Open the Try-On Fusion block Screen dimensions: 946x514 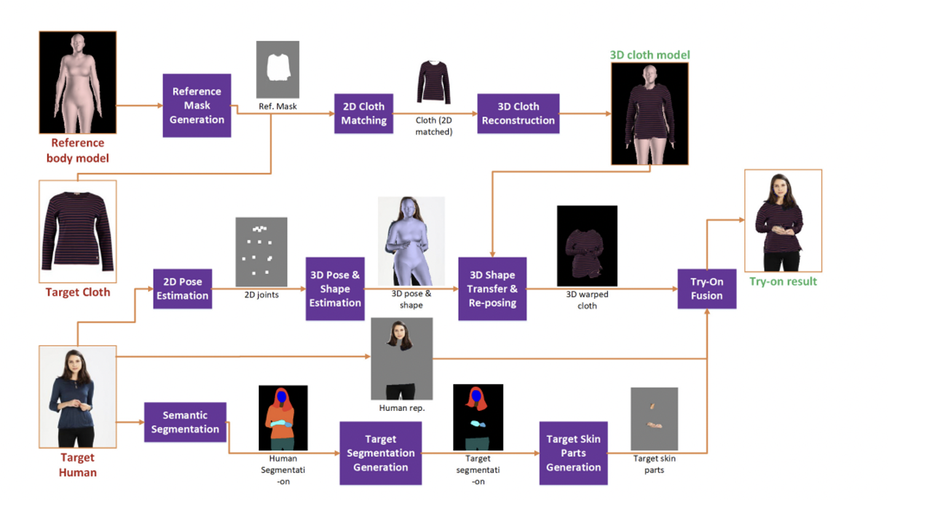(707, 288)
